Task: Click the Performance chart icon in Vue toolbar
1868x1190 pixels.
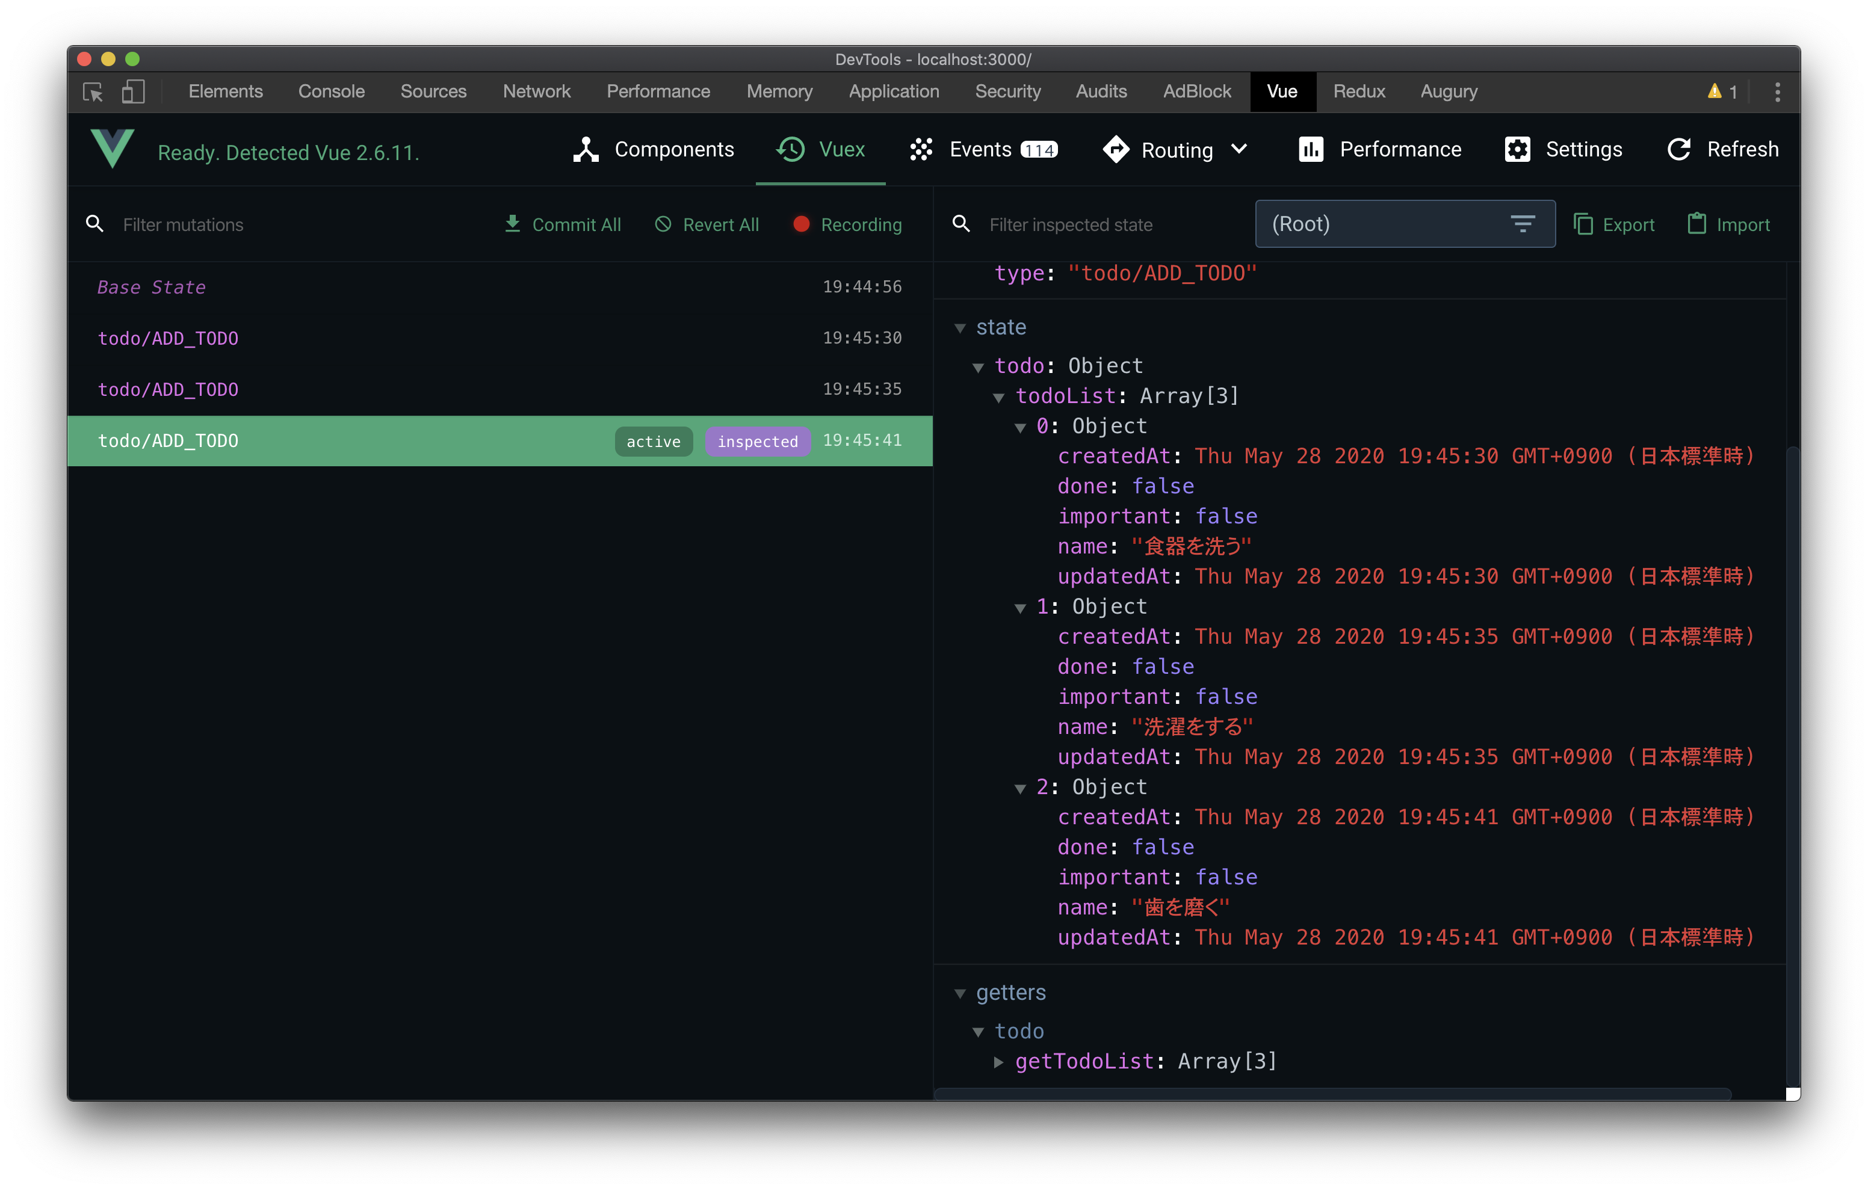Action: point(1311,149)
